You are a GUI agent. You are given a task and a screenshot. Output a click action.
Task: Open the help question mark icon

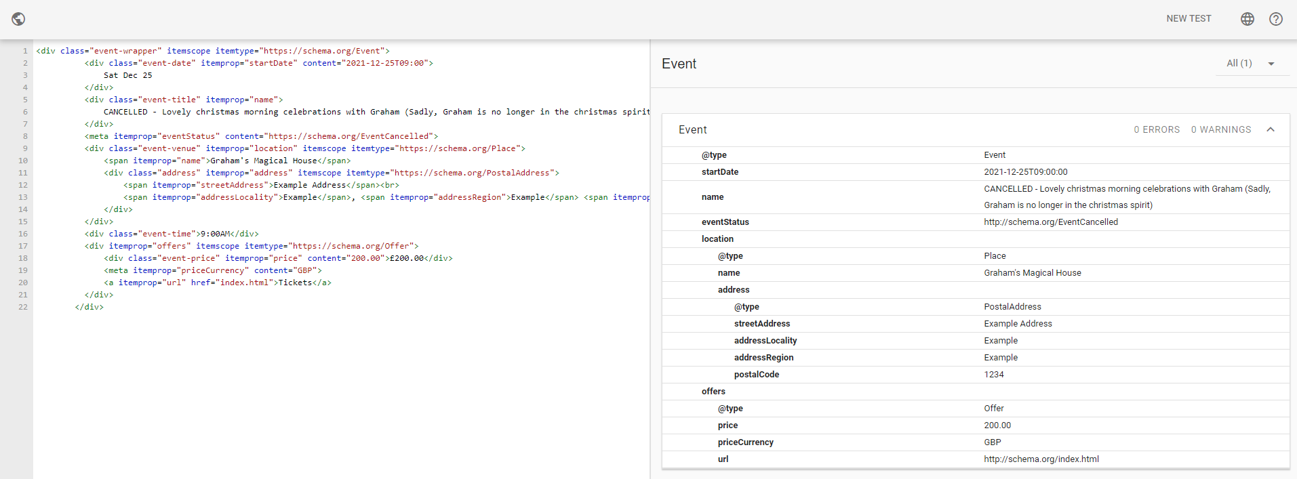(1276, 19)
